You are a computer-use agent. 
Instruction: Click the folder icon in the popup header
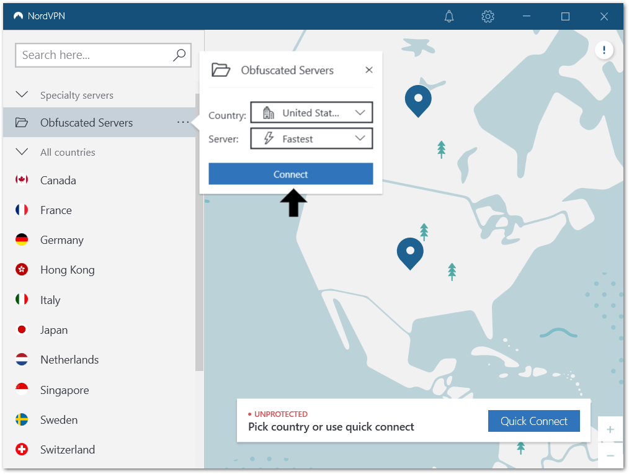coord(221,70)
